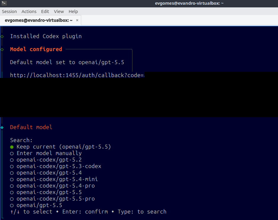Click the green diamond beside Model configured
278x220 pixels.
(x=2, y=50)
